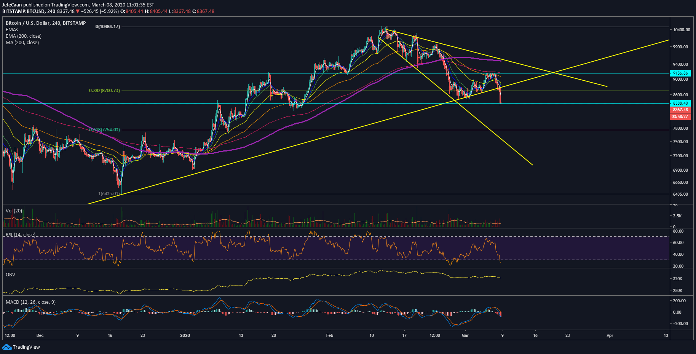696x354 pixels.
Task: Click the 320K OBV axis label
Action: tap(678, 279)
